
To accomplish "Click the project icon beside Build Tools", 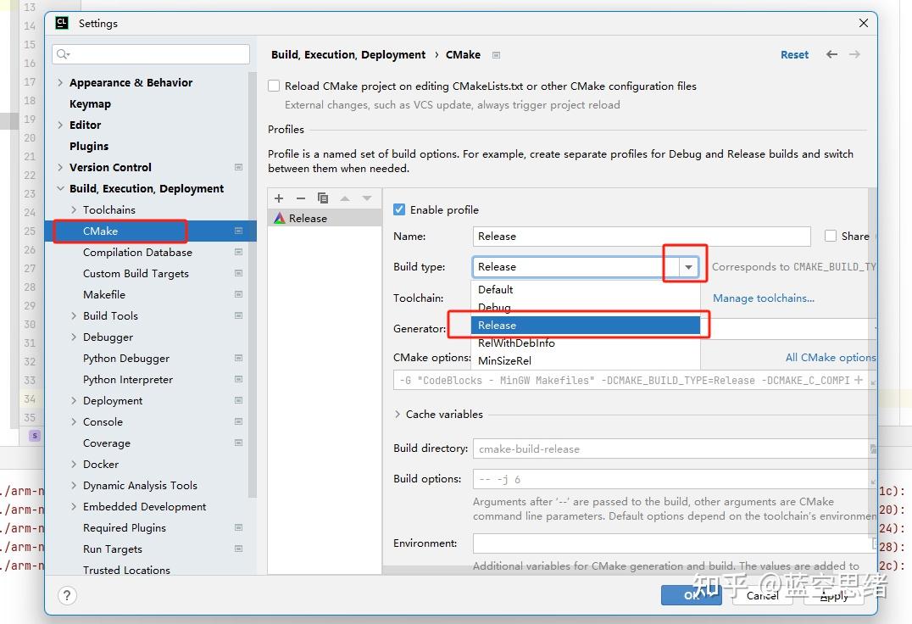I will click(238, 315).
